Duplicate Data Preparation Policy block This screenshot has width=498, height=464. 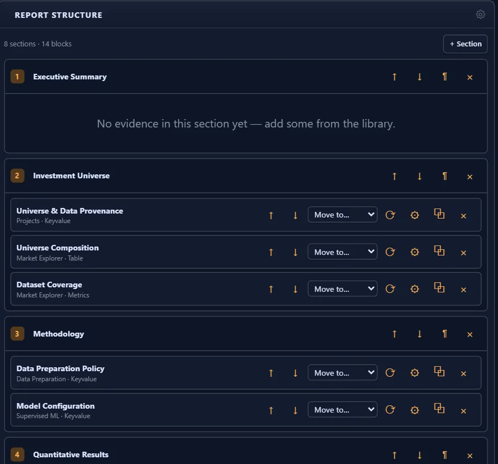coord(439,371)
